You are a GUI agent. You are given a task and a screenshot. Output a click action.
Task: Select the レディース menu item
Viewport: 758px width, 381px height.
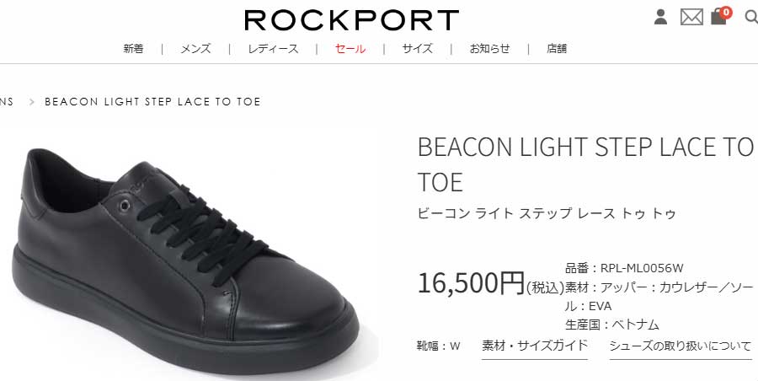click(273, 49)
